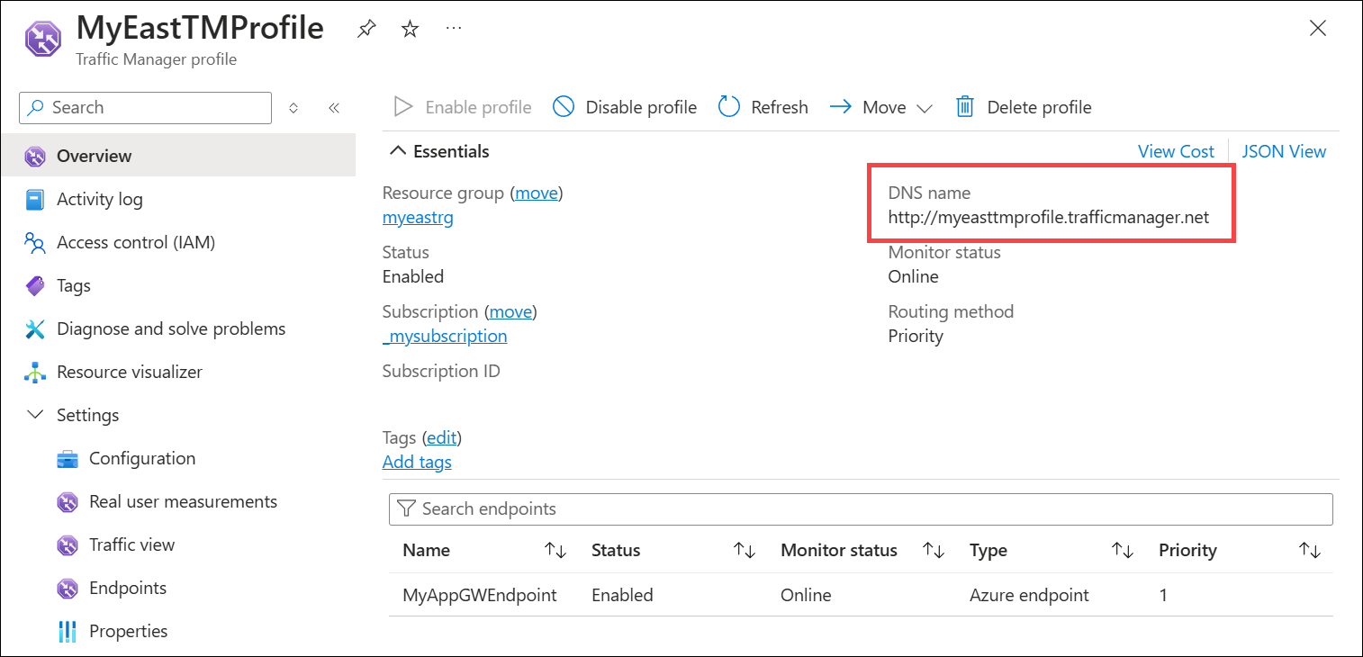Select the Refresh icon in the toolbar
The width and height of the screenshot is (1363, 657).
[x=728, y=106]
